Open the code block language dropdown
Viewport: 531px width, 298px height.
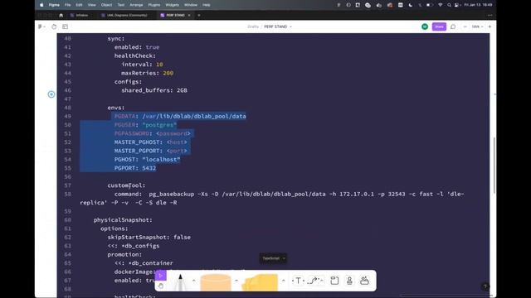click(274, 258)
